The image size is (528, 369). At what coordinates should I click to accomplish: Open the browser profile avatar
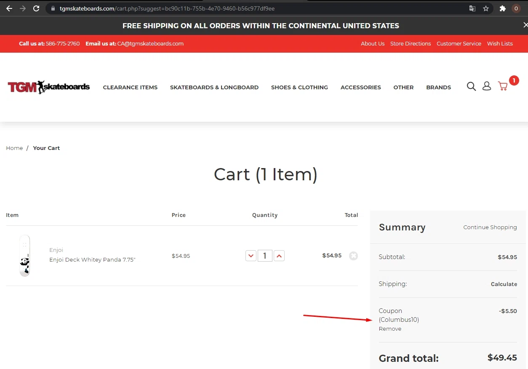[516, 8]
